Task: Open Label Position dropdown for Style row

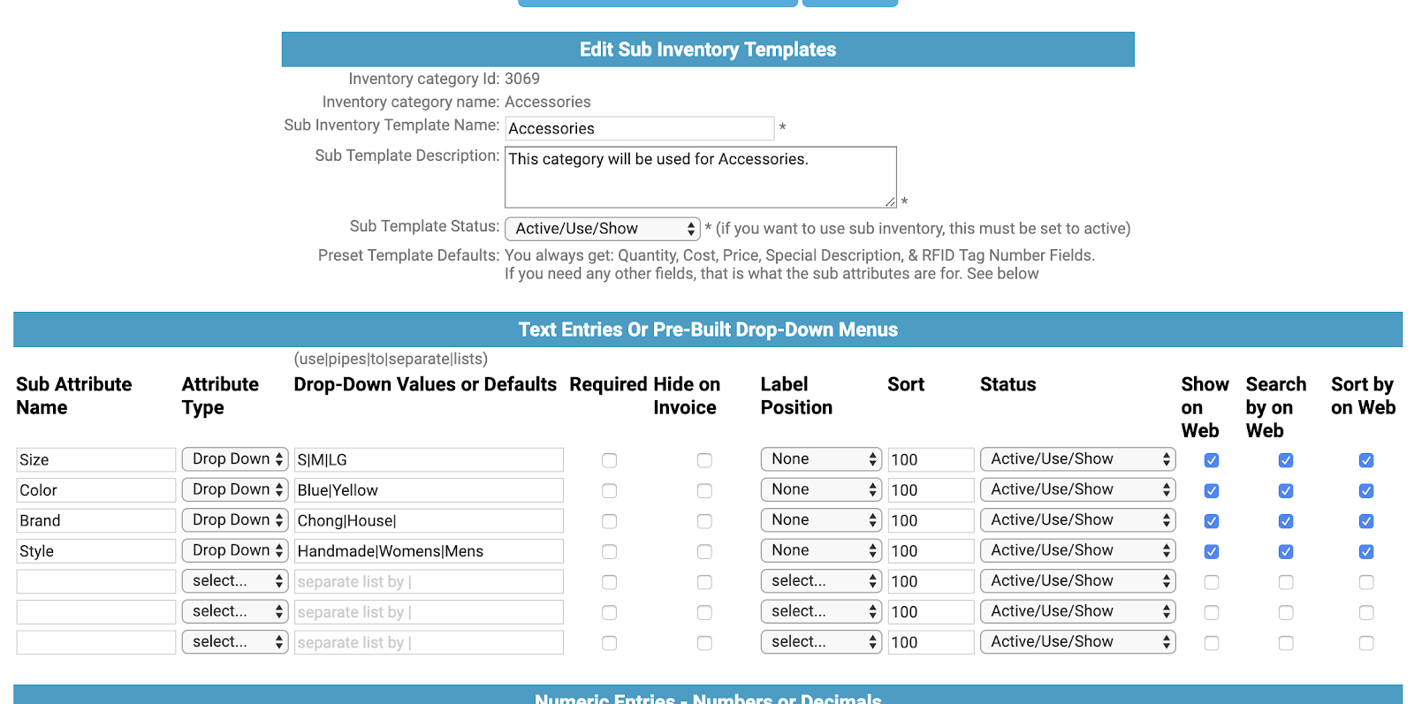Action: point(821,550)
